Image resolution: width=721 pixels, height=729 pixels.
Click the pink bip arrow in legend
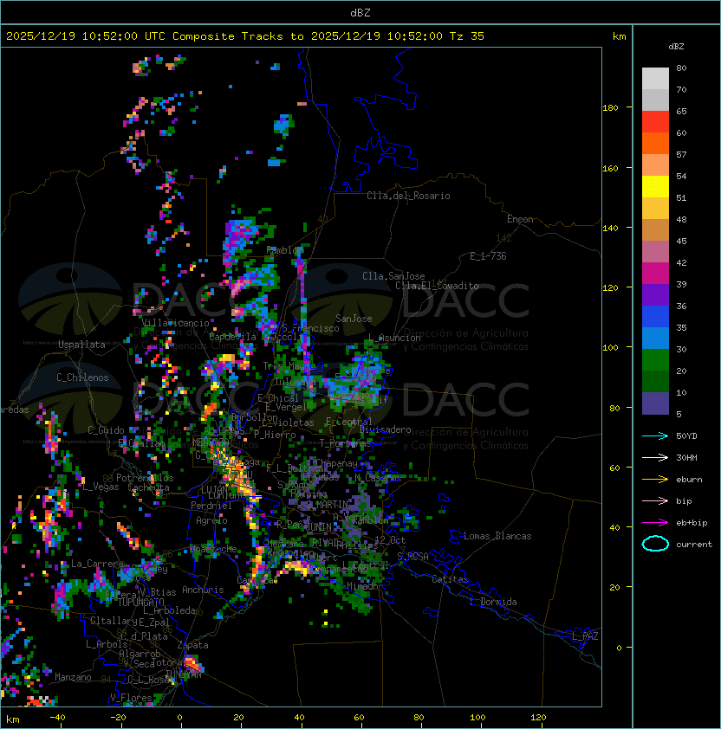655,500
